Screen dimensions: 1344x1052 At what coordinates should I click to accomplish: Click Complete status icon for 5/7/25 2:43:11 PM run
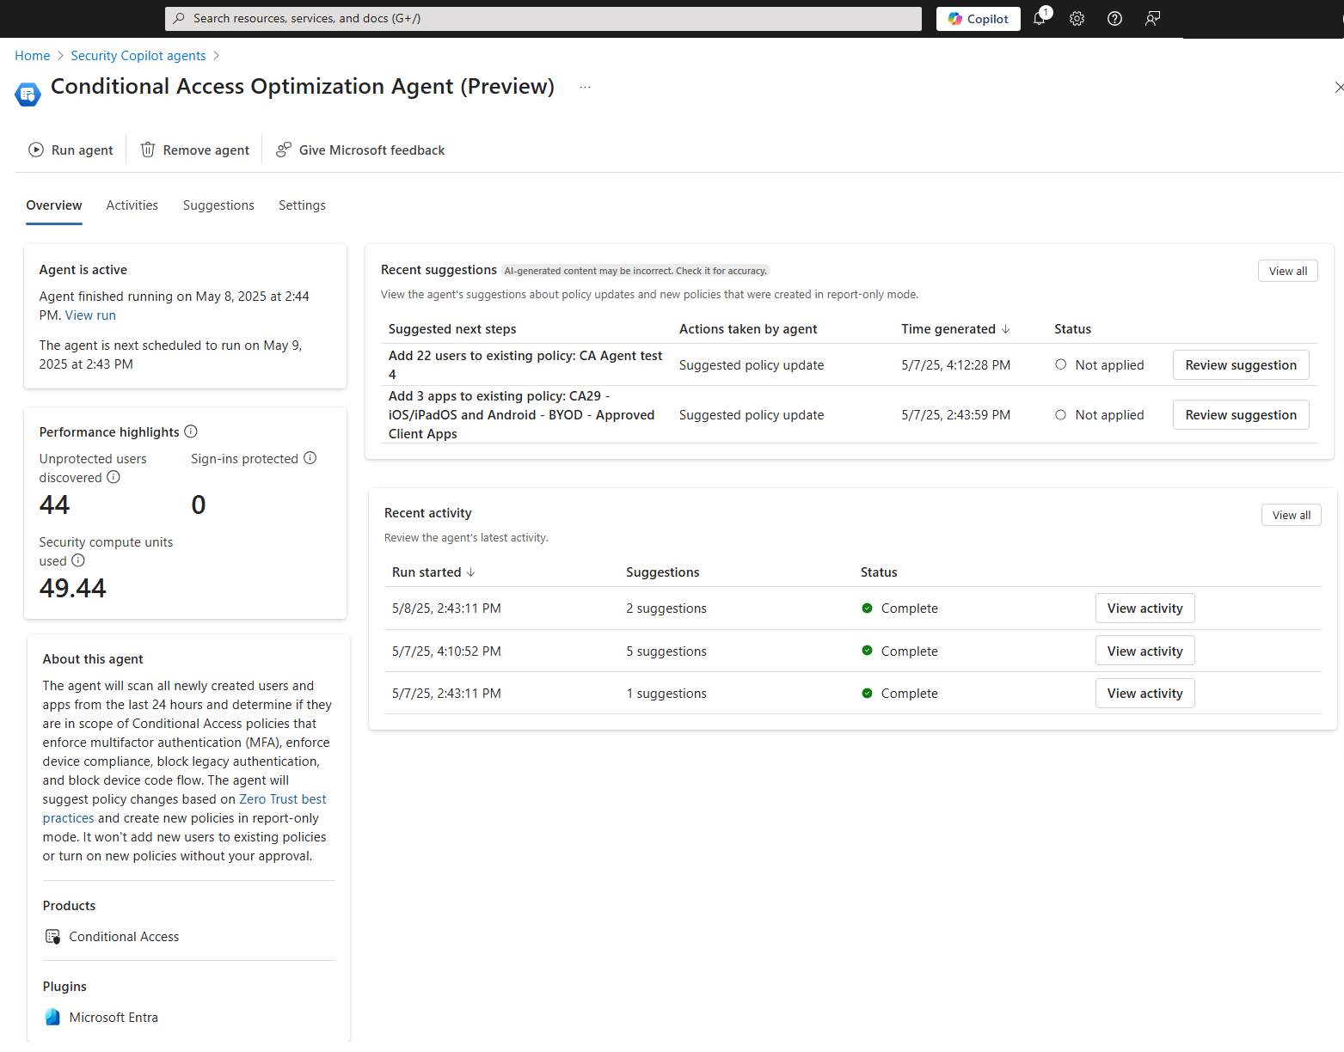point(867,693)
